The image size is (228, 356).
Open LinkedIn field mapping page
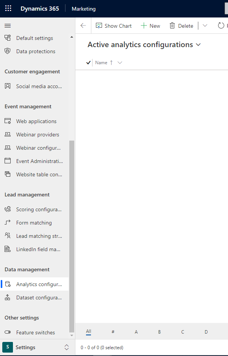[38, 249]
